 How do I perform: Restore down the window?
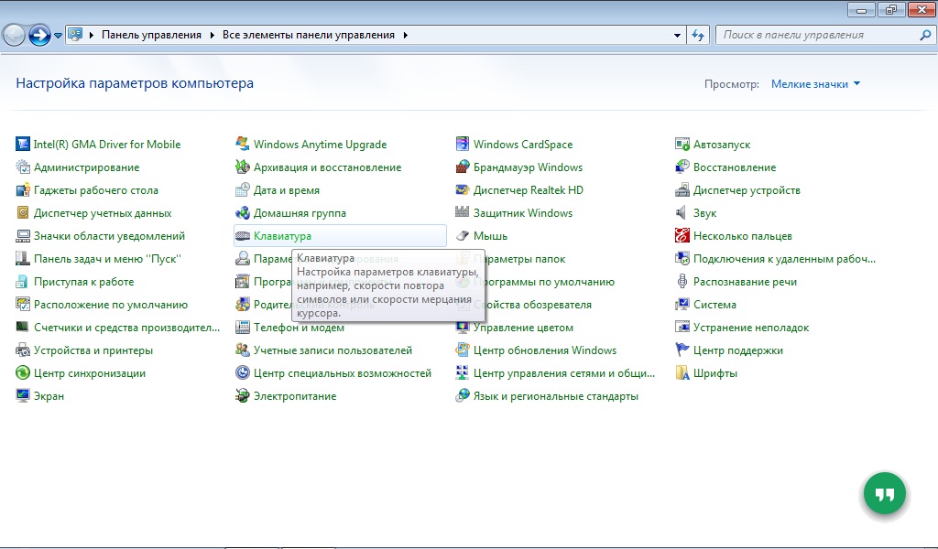[890, 9]
